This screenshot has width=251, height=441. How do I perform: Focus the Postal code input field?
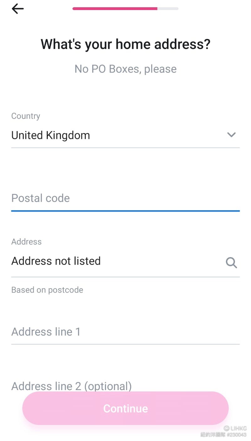(x=125, y=198)
